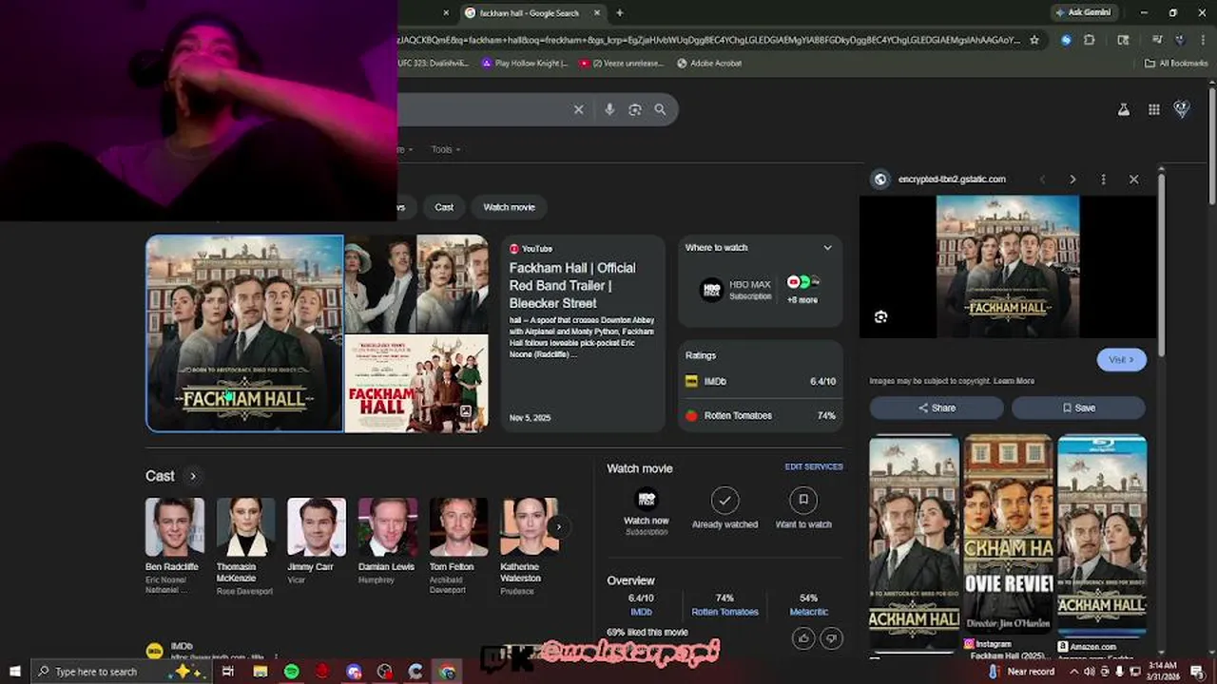Select Thomasin McKenzie cast card
The width and height of the screenshot is (1217, 684).
(245, 546)
